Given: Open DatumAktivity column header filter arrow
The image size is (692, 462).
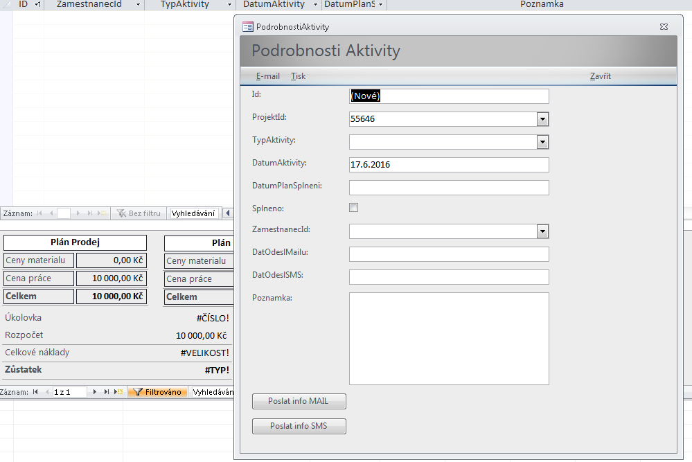Looking at the screenshot, I should point(316,5).
